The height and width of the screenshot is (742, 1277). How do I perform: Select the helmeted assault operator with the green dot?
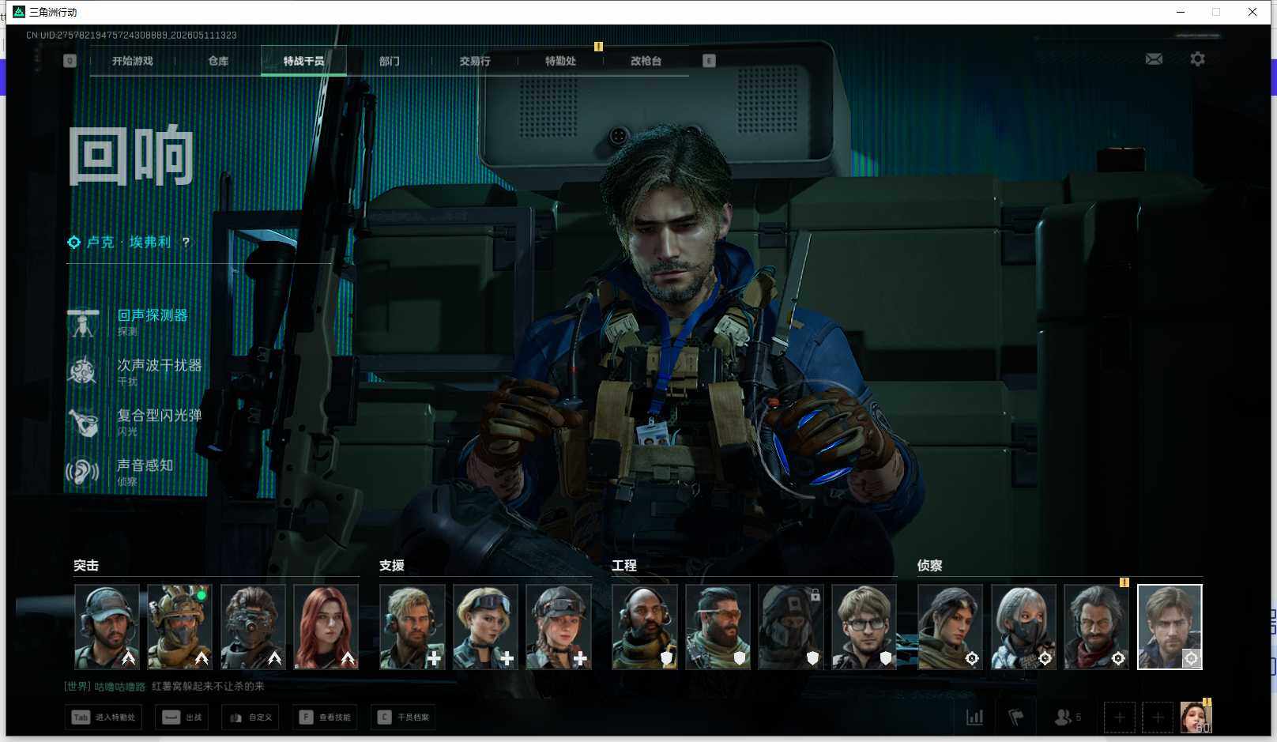[x=180, y=627]
